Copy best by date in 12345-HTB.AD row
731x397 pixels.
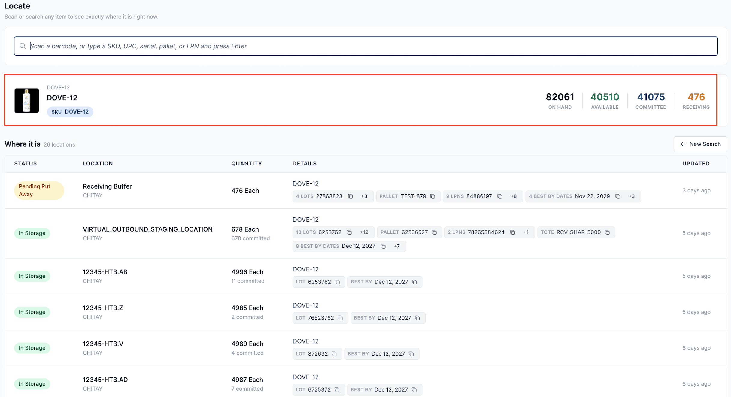coord(414,390)
